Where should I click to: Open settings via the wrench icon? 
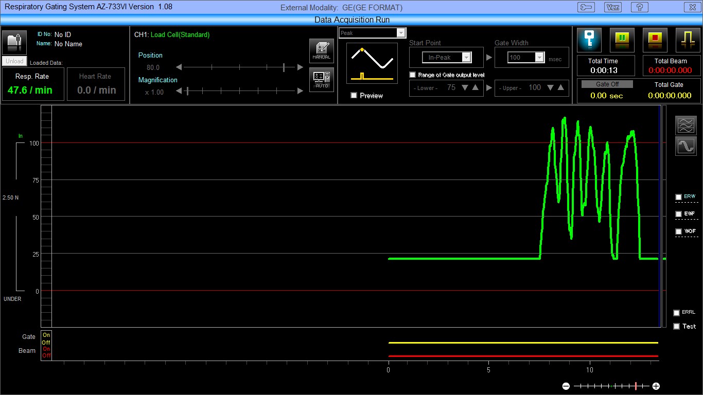click(x=586, y=7)
